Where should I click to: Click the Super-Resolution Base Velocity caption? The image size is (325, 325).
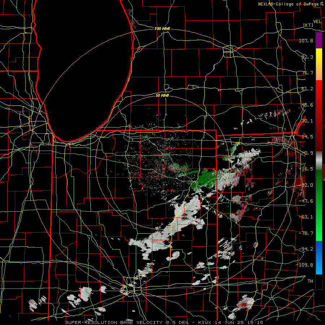[164, 322]
